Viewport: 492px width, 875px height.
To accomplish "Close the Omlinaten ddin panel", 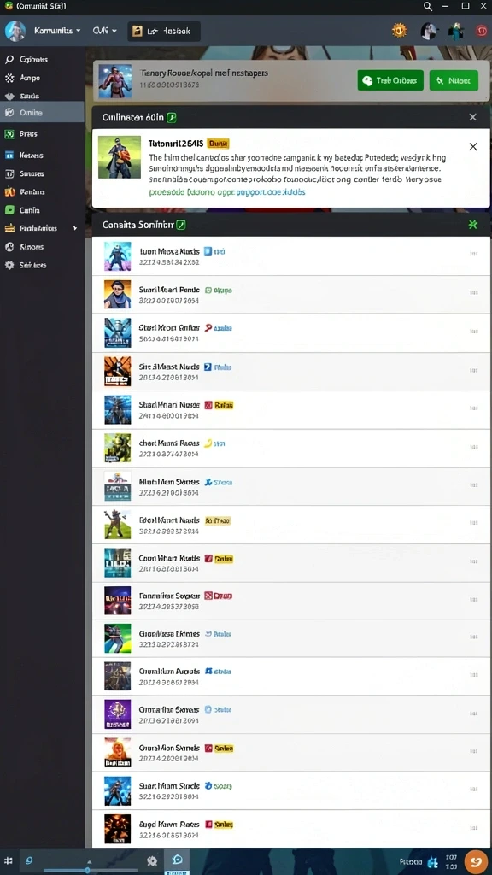I will [x=473, y=117].
